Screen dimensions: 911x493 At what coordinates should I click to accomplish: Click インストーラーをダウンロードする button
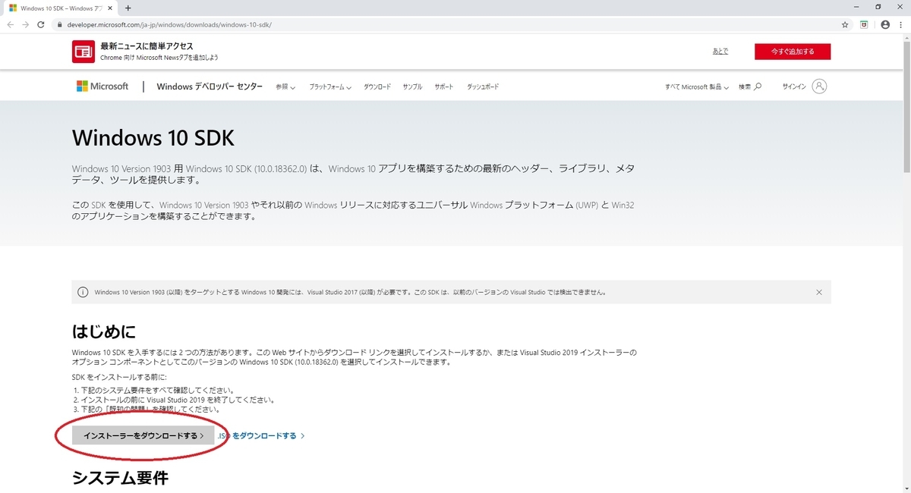point(143,436)
